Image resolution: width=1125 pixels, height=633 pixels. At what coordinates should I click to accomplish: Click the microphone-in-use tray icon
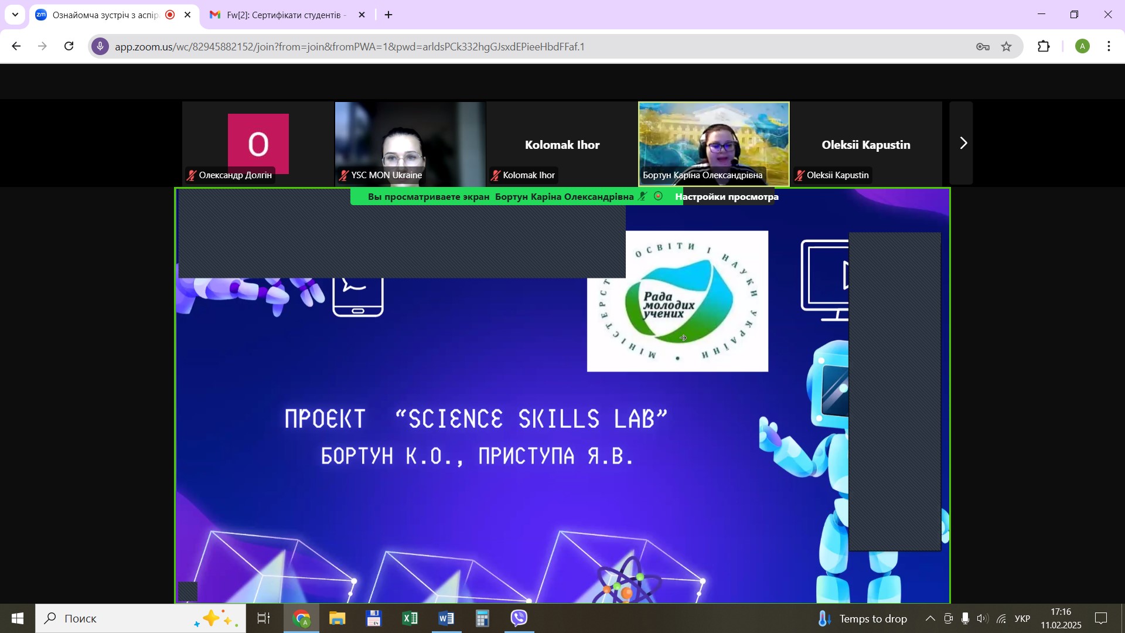tap(965, 618)
